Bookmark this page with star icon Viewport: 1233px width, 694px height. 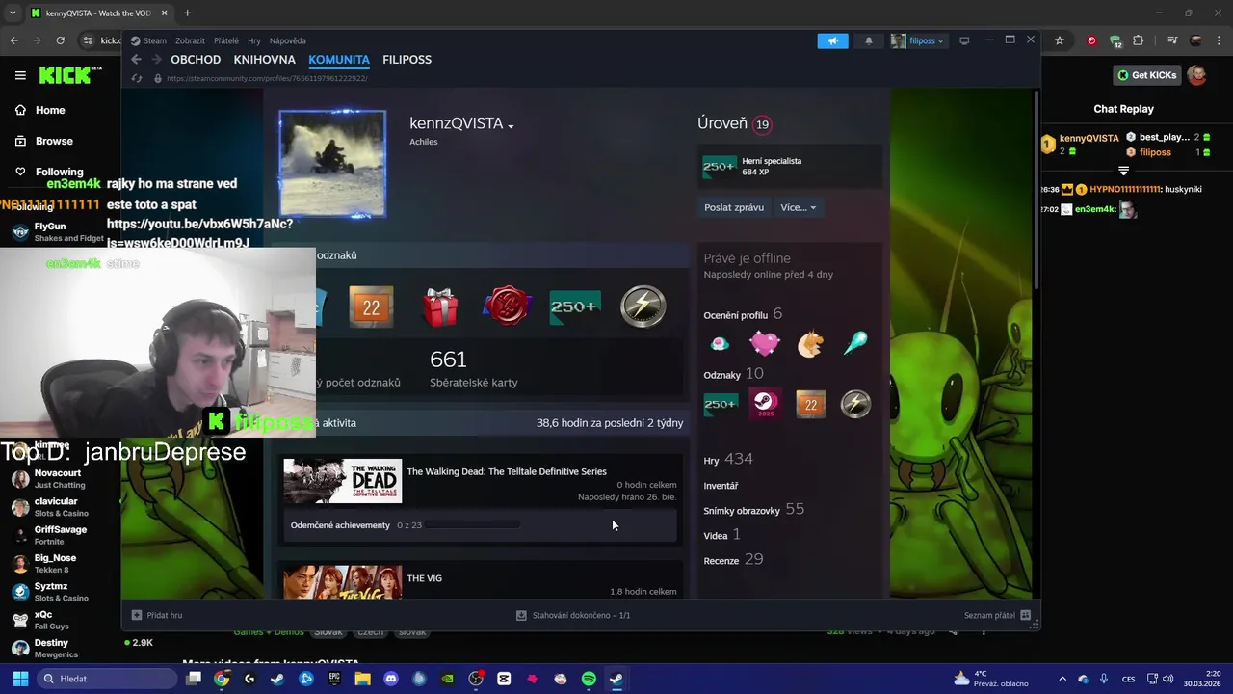pos(1060,40)
